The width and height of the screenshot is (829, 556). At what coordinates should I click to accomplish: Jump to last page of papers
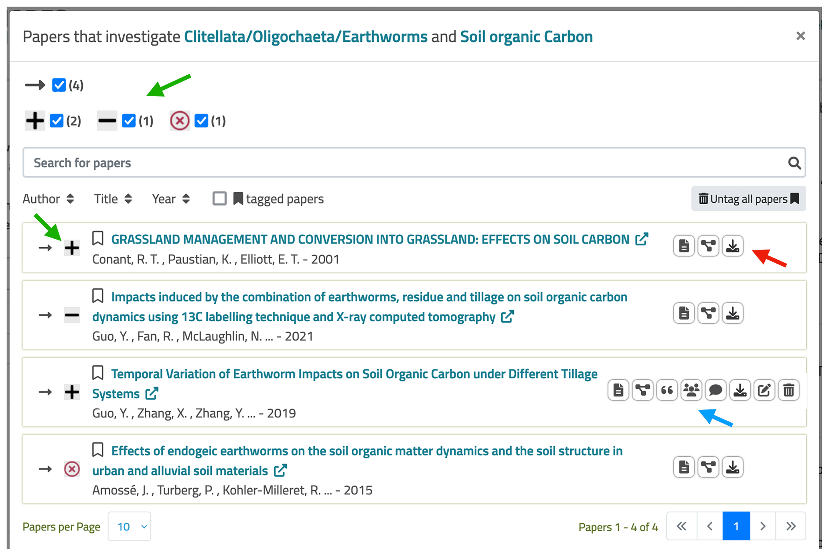click(790, 526)
